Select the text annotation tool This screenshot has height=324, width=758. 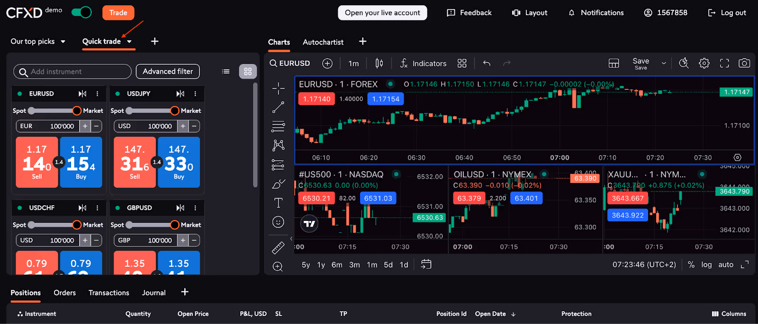[279, 203]
